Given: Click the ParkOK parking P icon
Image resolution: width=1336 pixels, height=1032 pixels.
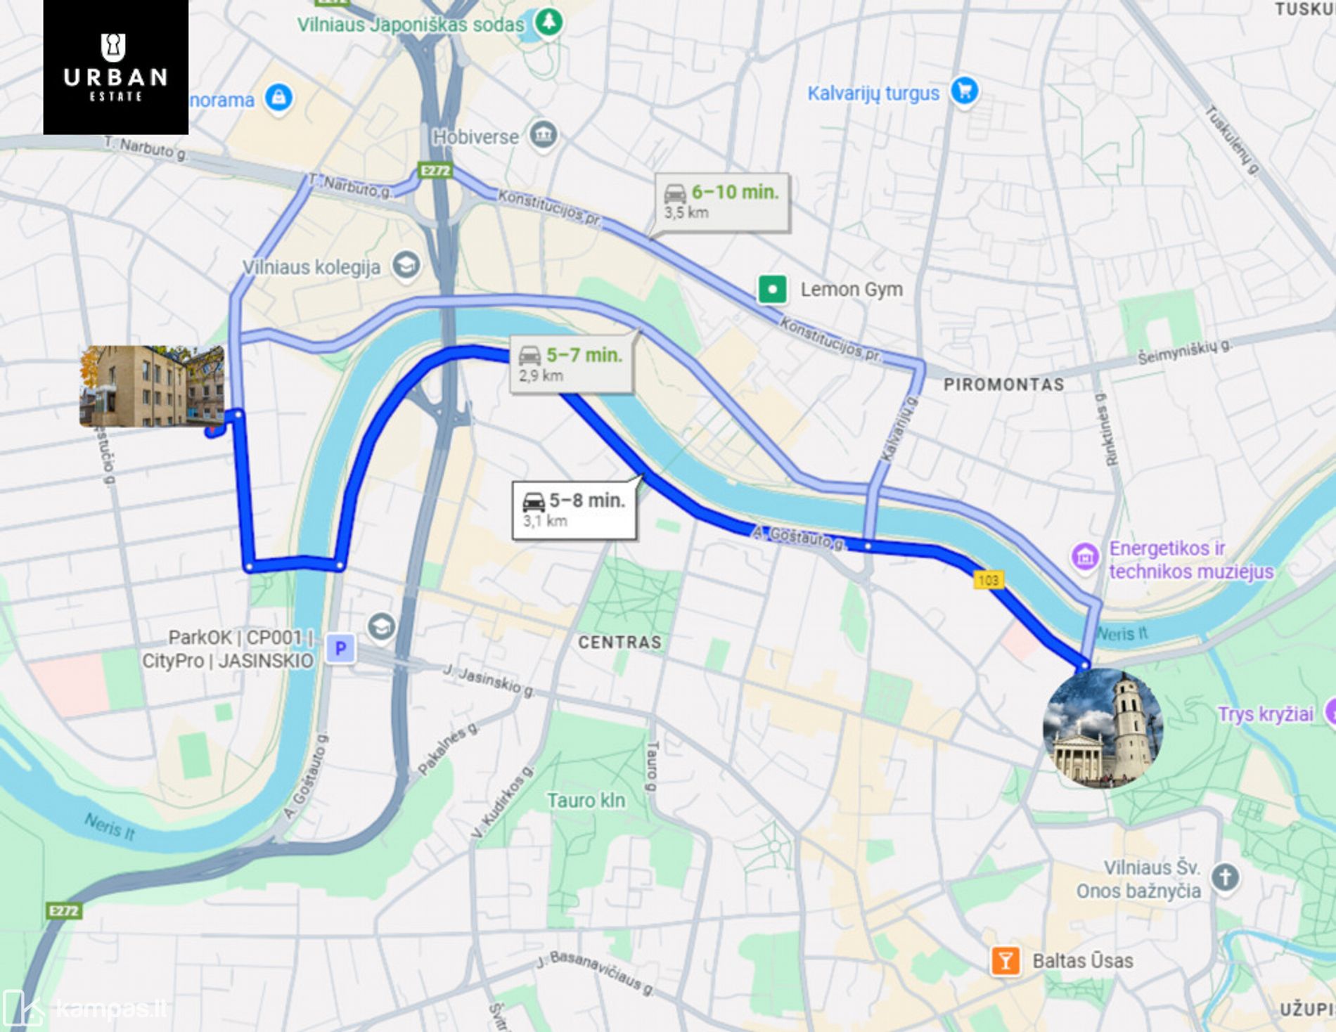Looking at the screenshot, I should 341,648.
